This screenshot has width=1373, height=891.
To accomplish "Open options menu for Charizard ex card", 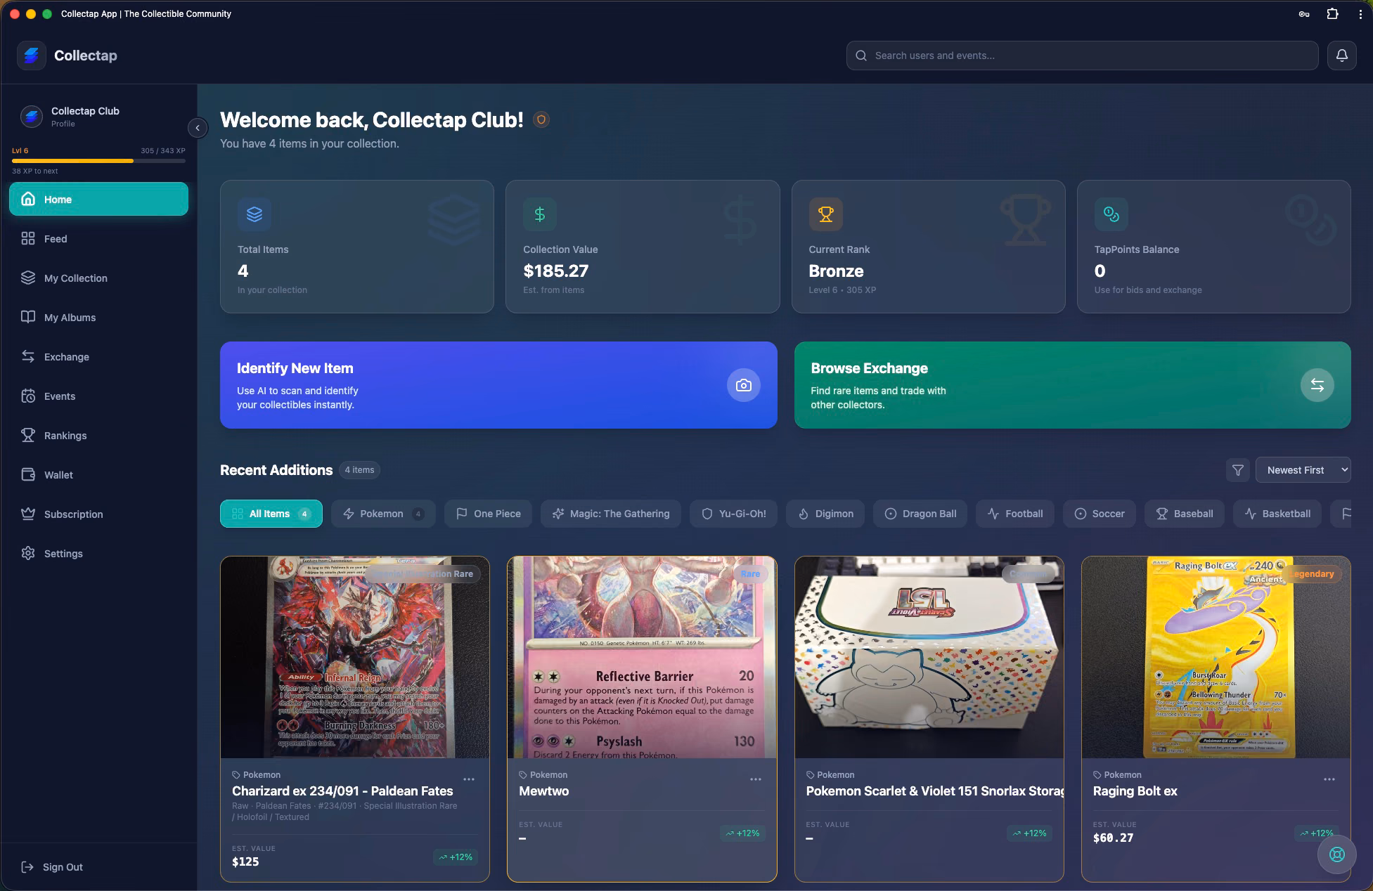I will [x=469, y=779].
